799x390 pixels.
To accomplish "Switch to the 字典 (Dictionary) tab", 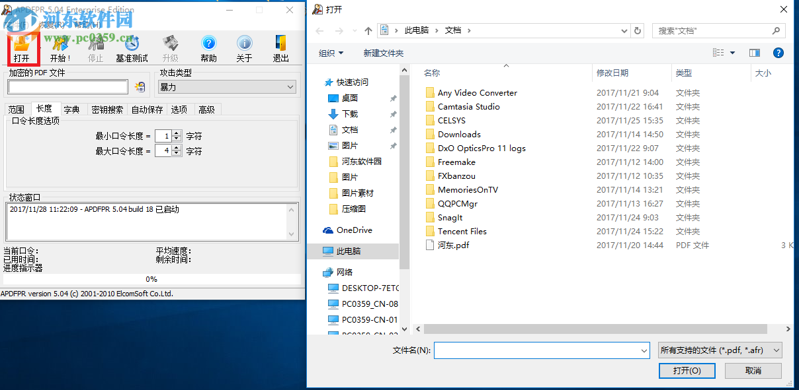I will pyautogui.click(x=71, y=109).
